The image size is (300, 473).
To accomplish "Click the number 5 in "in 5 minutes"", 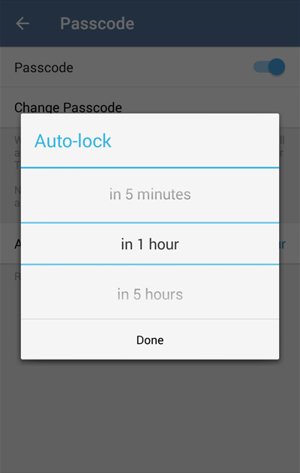I will 129,194.
